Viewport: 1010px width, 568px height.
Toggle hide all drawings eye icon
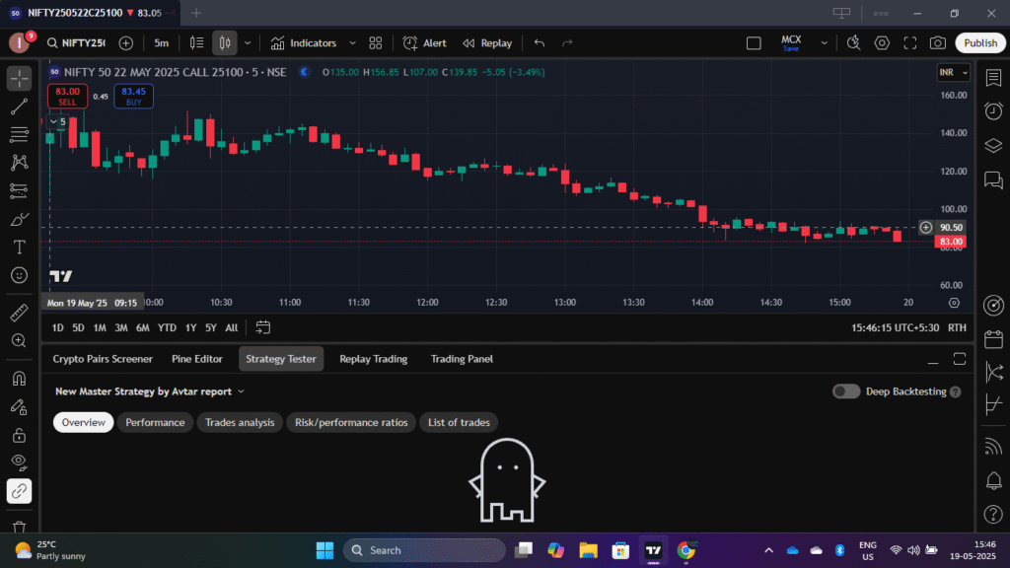20,462
